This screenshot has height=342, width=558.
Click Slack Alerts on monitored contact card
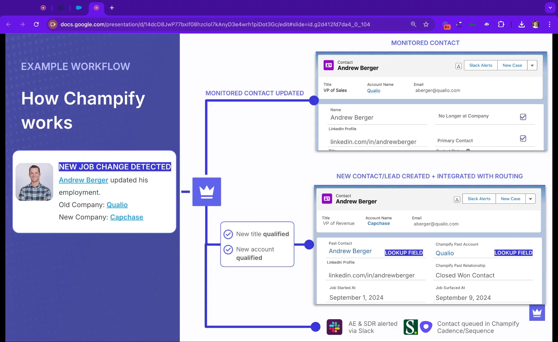480,65
